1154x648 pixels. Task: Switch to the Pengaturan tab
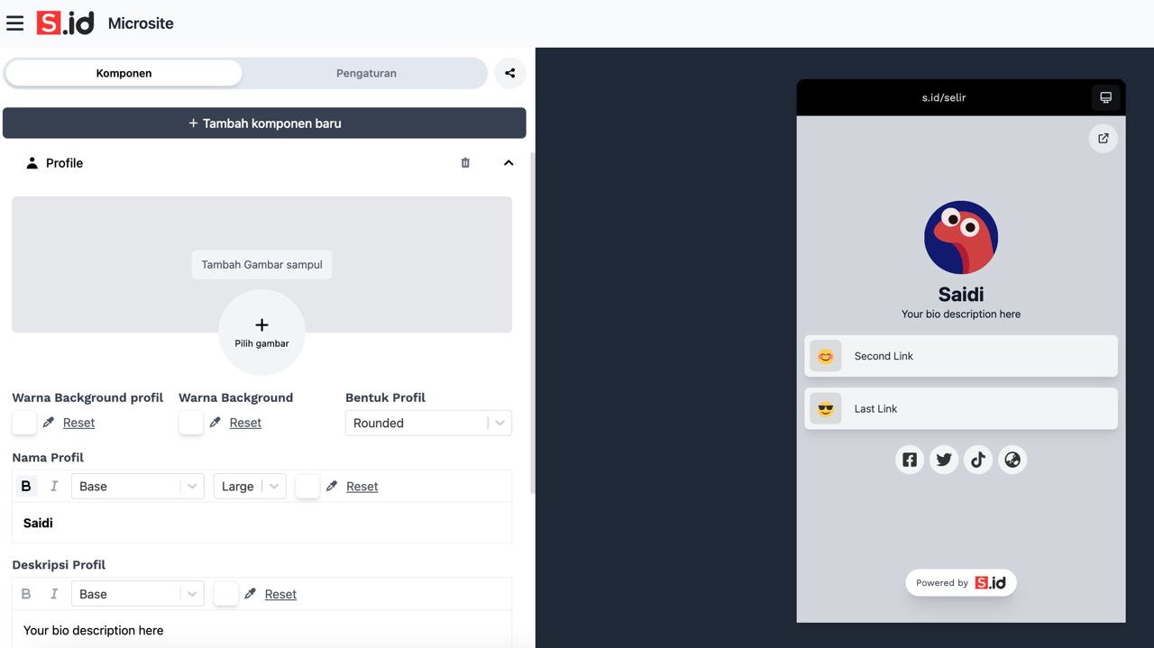point(366,73)
